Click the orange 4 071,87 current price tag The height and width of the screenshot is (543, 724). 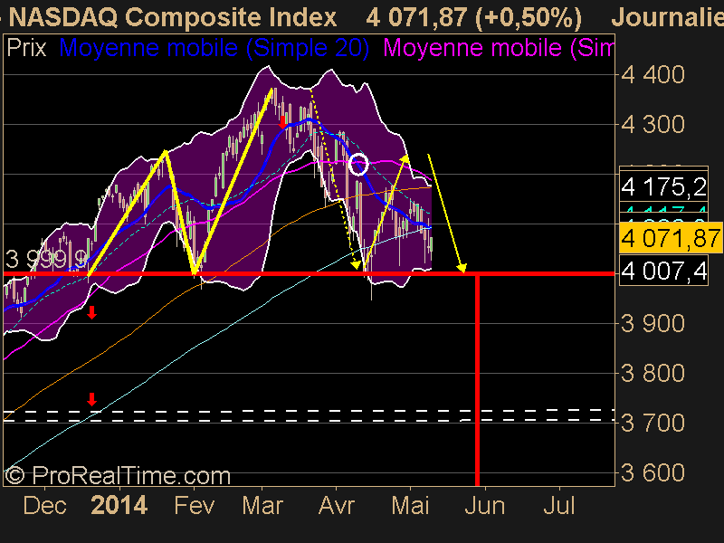671,238
